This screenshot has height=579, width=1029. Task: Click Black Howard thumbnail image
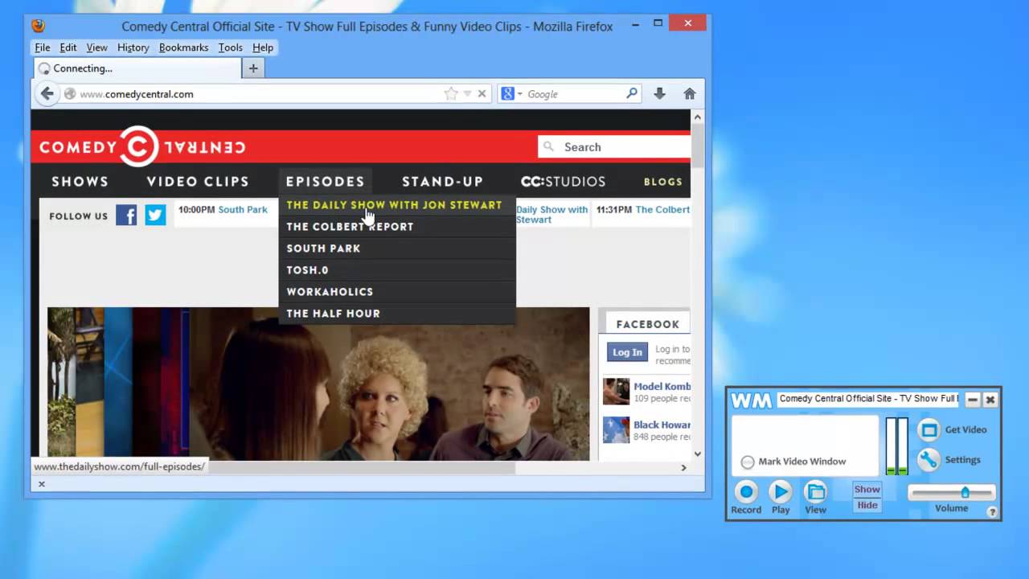point(617,429)
